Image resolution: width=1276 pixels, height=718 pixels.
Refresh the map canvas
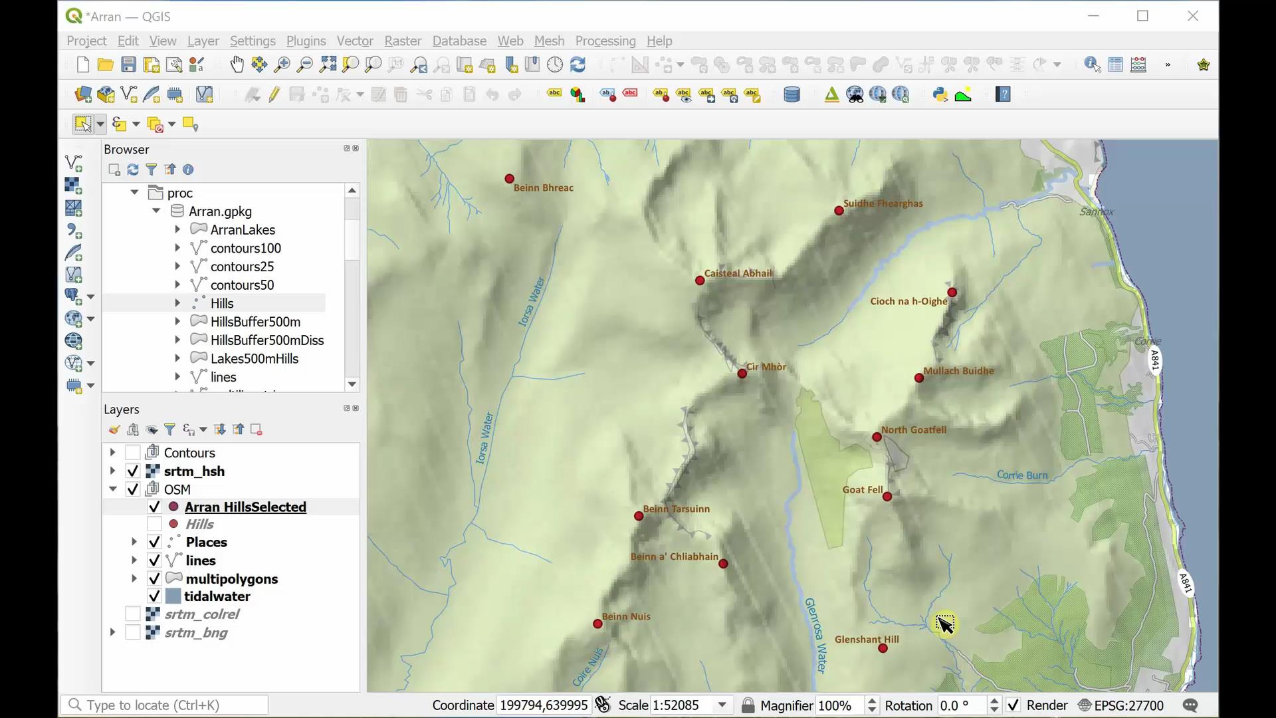coord(578,64)
